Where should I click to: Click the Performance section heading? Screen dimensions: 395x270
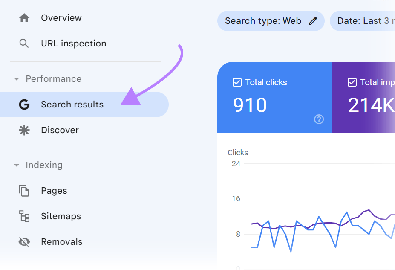[53, 79]
